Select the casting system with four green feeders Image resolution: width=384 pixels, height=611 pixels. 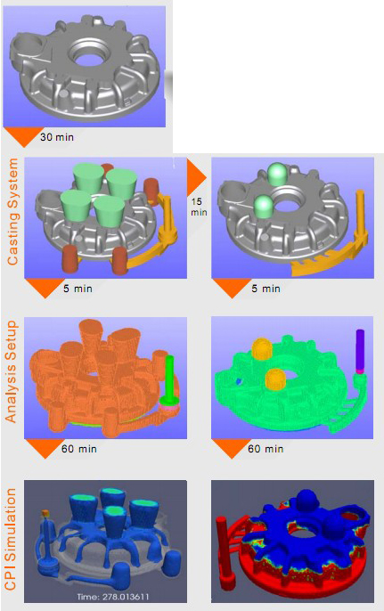105,218
